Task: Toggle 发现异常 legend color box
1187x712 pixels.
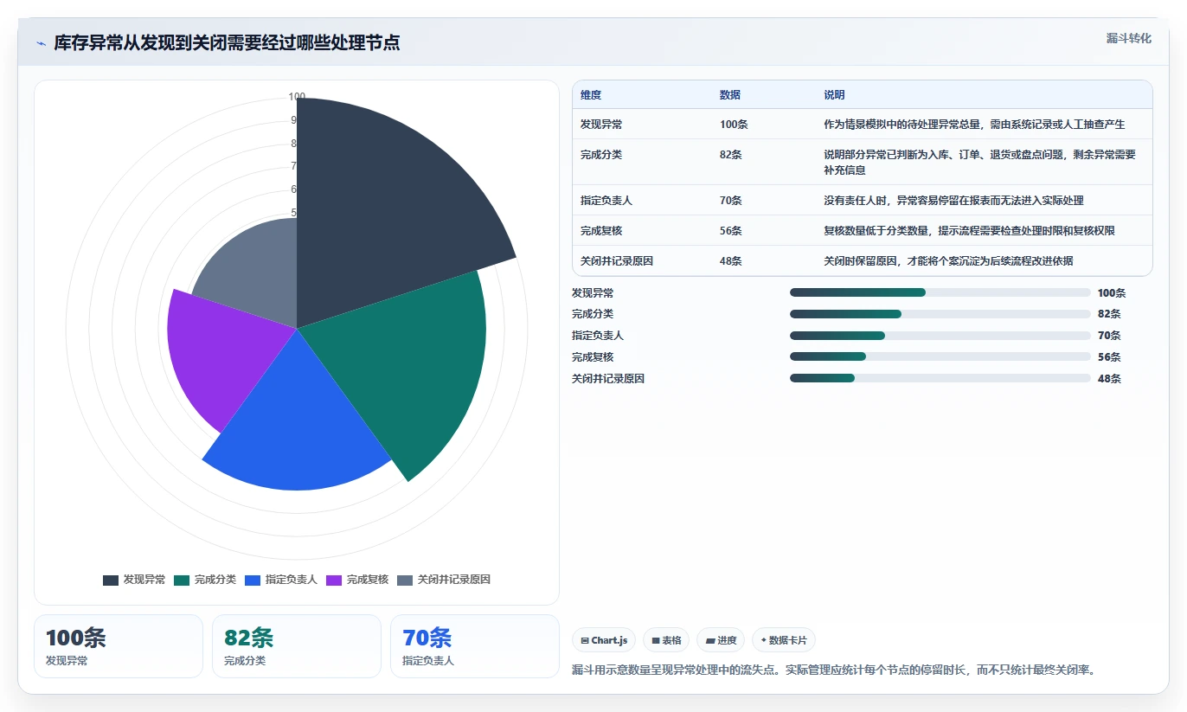Action: 111,581
